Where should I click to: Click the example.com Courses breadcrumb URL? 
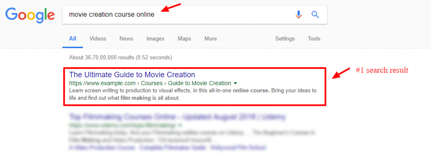point(150,83)
